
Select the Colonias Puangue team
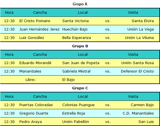pos(78,105)
